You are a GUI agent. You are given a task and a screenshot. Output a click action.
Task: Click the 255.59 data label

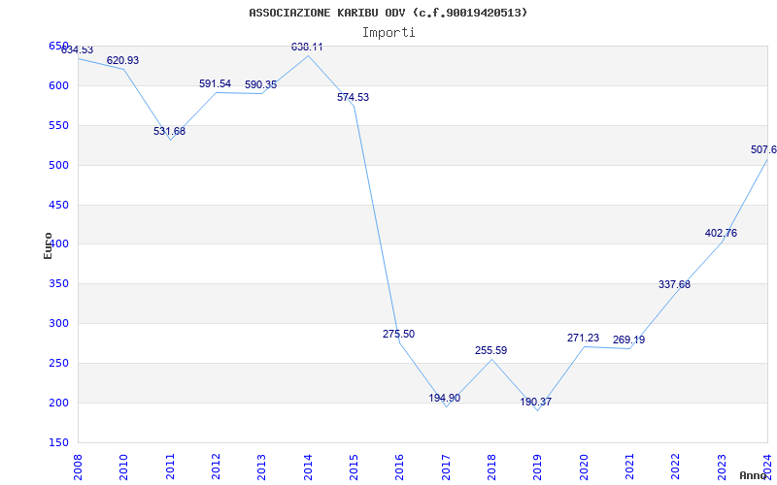click(490, 350)
